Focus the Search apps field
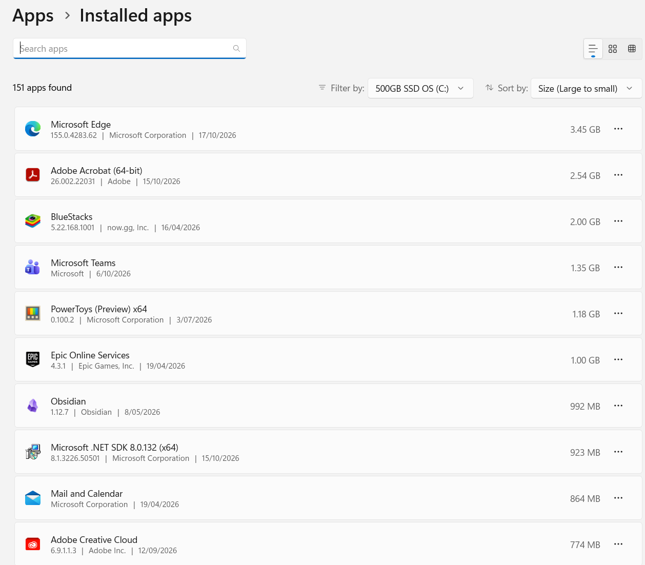The height and width of the screenshot is (565, 645). [x=130, y=49]
